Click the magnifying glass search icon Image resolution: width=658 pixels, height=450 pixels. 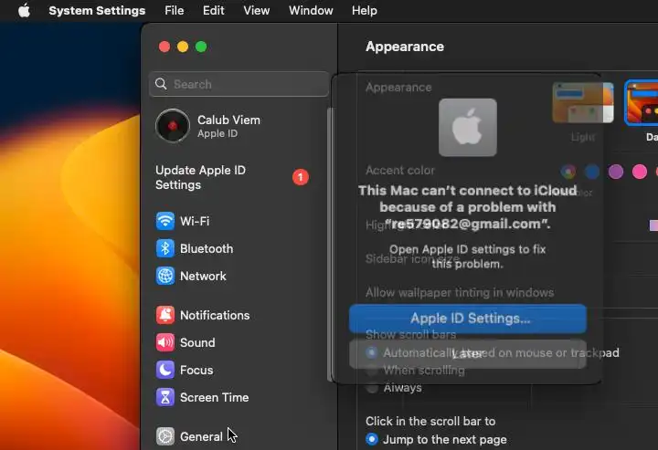click(x=161, y=84)
